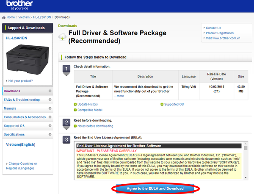Viewport: 254px width, 194px height.
Task: Click the 'Tiếng Việt' language cell
Action: coord(189,91)
